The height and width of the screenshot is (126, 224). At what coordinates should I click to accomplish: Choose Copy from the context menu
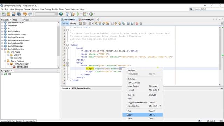pyautogui.click(x=142, y=115)
